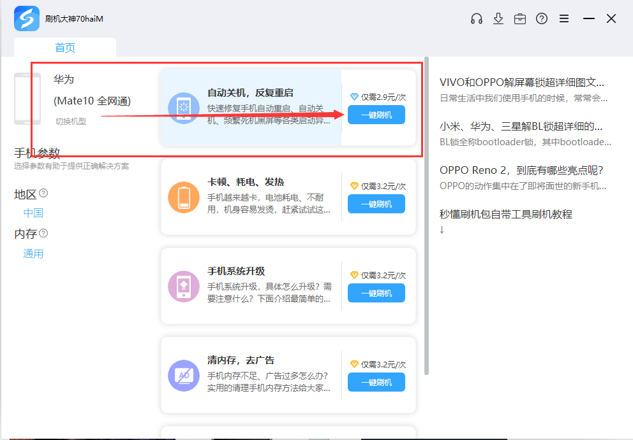Open the toolbox briefcase icon

tap(520, 18)
